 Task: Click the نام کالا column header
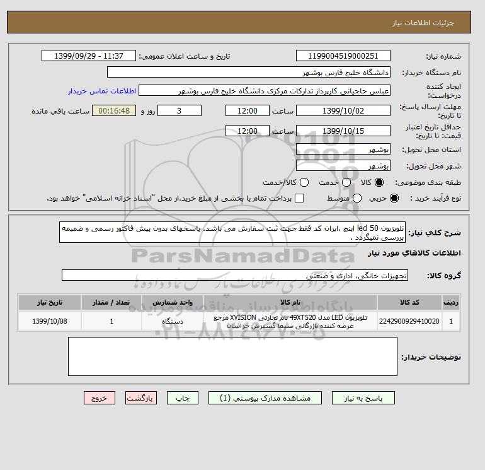(290, 302)
